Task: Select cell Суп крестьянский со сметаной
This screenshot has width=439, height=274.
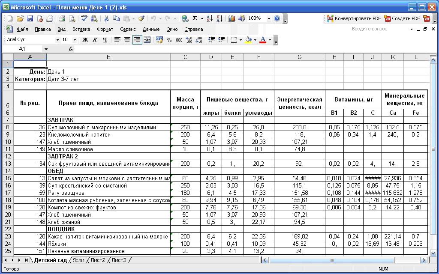Action: click(x=108, y=186)
